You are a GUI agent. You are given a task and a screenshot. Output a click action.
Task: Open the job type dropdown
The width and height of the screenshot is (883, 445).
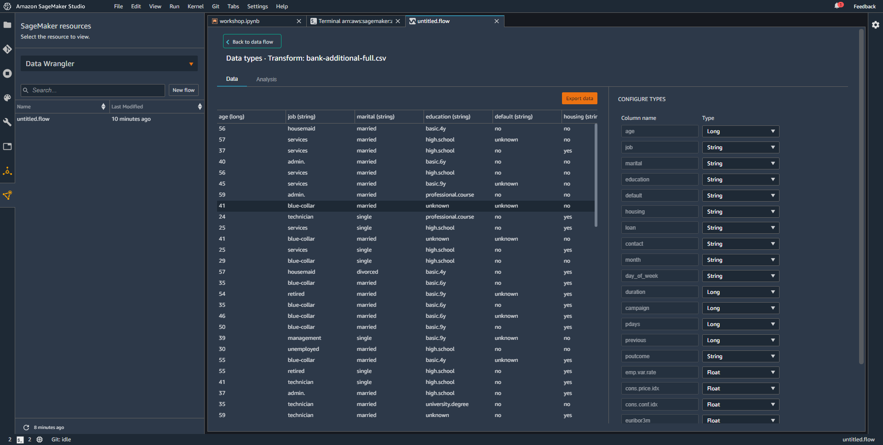click(740, 147)
